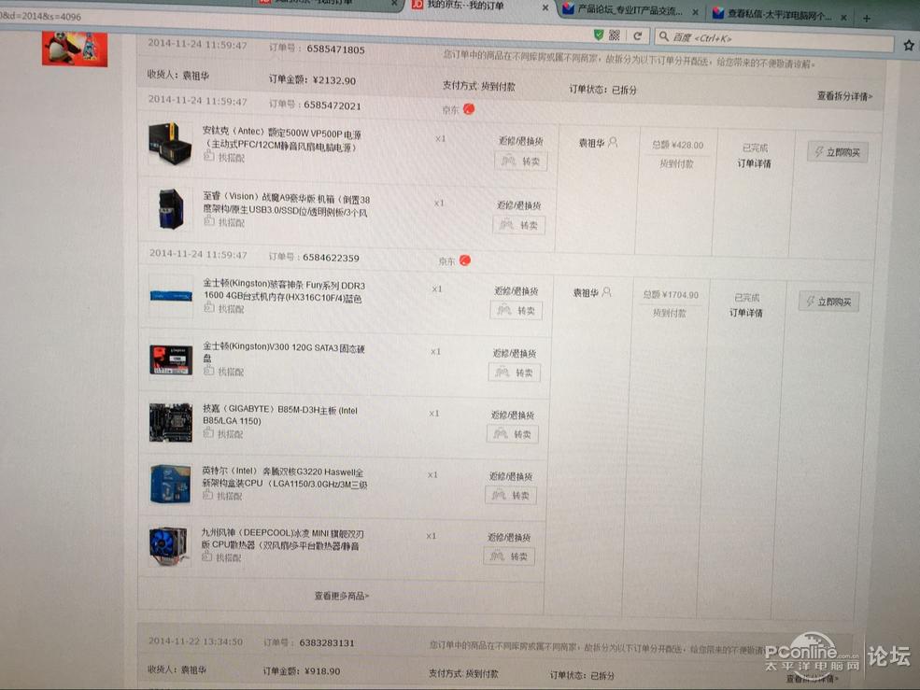Open GIGABYTE B85M-D3H motherboard thumbnail
This screenshot has height=690, width=920.
tap(170, 422)
